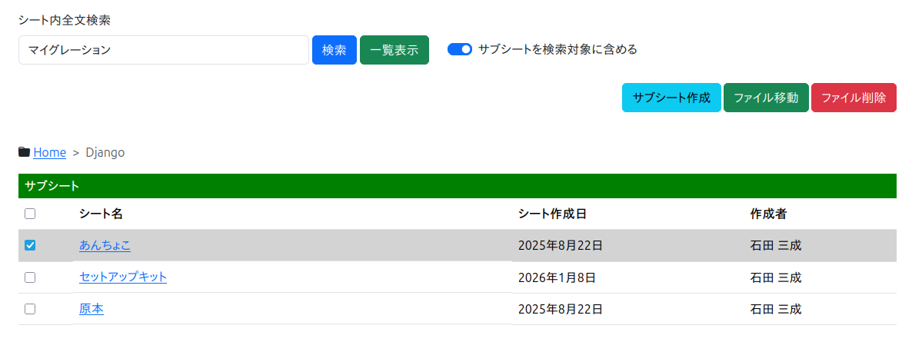Click the red ファイル削除 button
The width and height of the screenshot is (922, 342).
854,98
